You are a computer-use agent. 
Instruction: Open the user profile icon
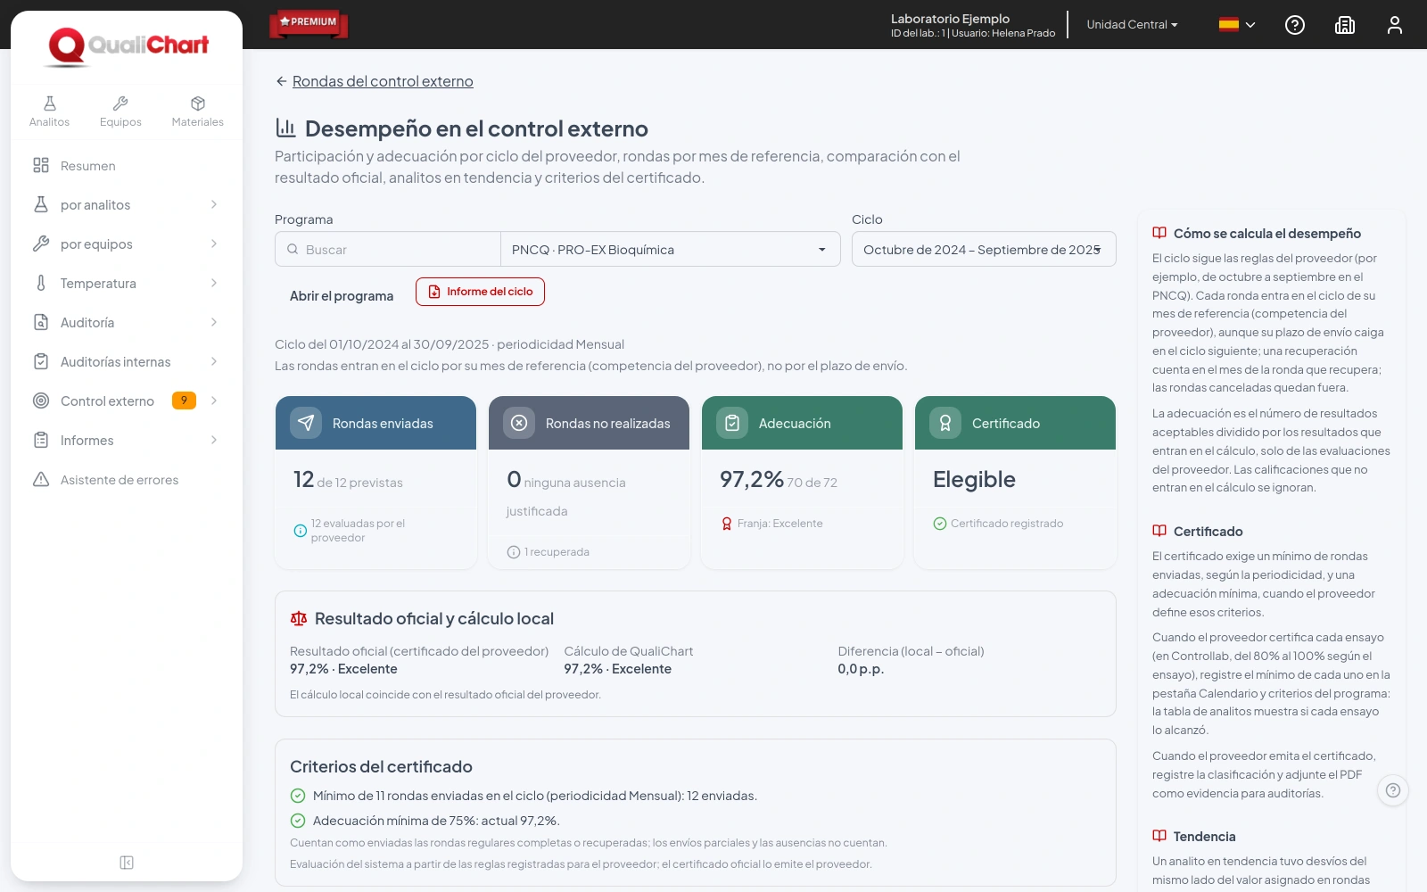coord(1395,25)
